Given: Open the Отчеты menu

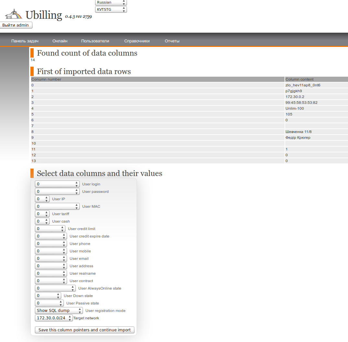Looking at the screenshot, I should tap(172, 41).
